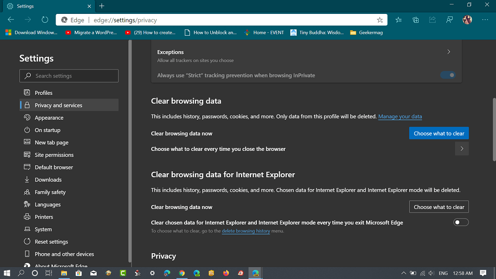Open Reset settings section
496x279 pixels.
tap(69, 242)
